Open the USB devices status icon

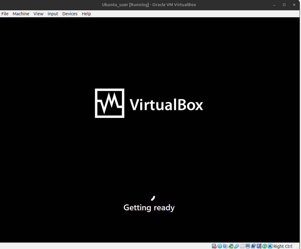(x=237, y=246)
